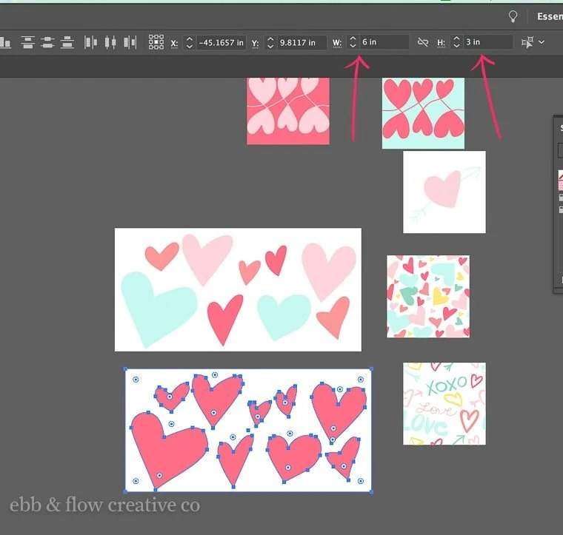The width and height of the screenshot is (563, 535).
Task: Click the Vertical Align Bottom icon
Action: click(x=67, y=42)
